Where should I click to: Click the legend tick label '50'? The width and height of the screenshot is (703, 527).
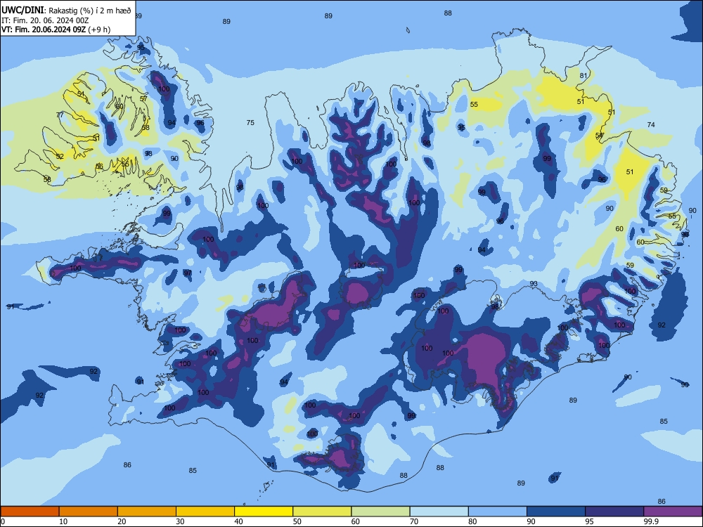[297, 521]
